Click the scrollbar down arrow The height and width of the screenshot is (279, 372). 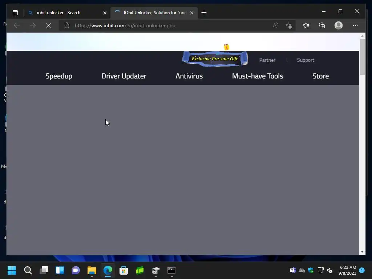pos(362,252)
